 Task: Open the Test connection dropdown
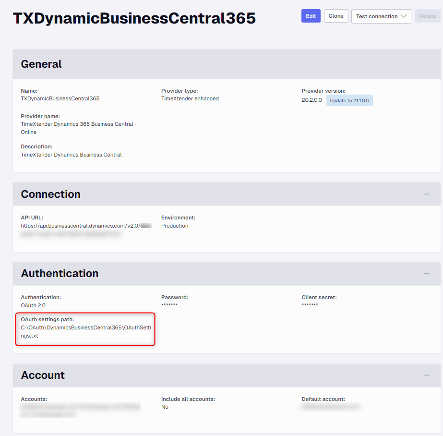pos(381,16)
